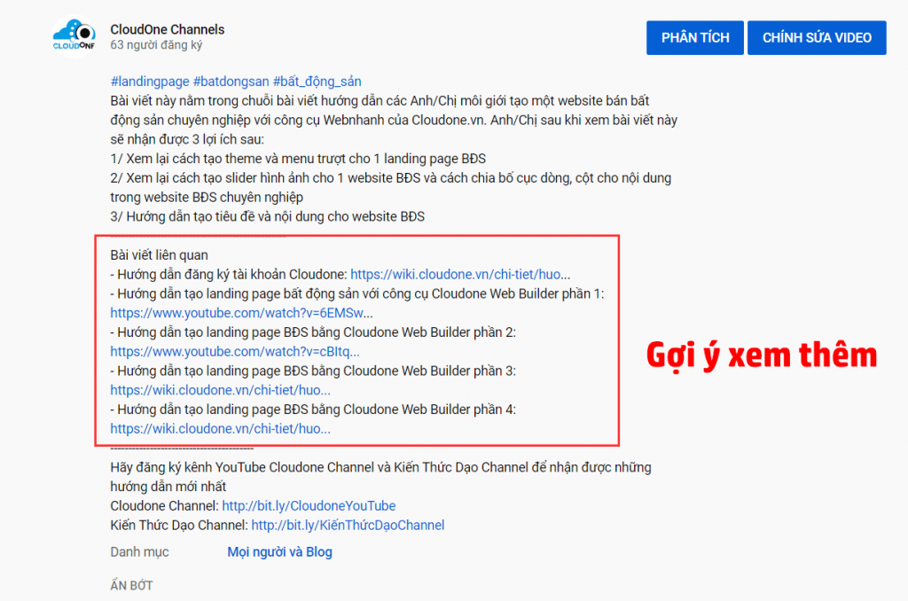Open the bit.ly/CloudoneYouTube link
908x601 pixels.
pyautogui.click(x=309, y=506)
